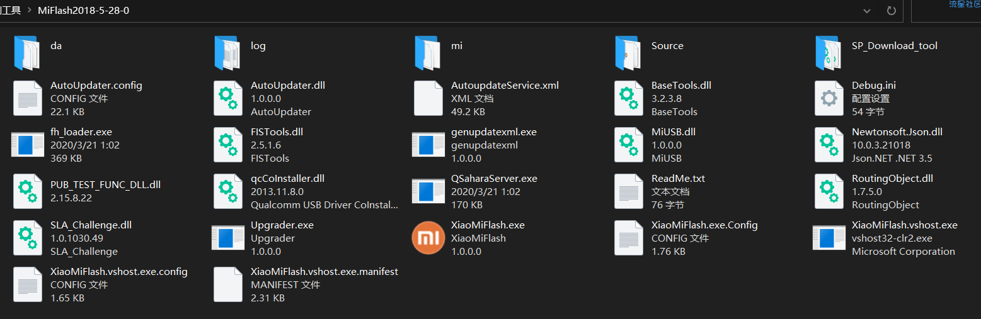This screenshot has width=981, height=319.
Task: Click the file name PUB_TEST_FUNC_DLL.dll
Action: point(106,185)
